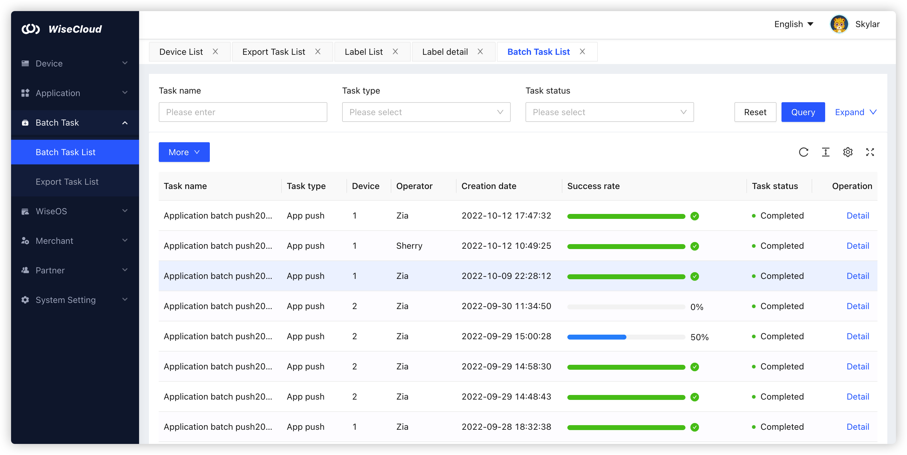This screenshot has width=907, height=455.
Task: Switch to the Device List tab
Action: point(181,52)
